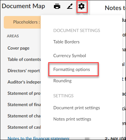The width and height of the screenshot is (126, 140).
Task: Open Document print settings
Action: (76, 108)
